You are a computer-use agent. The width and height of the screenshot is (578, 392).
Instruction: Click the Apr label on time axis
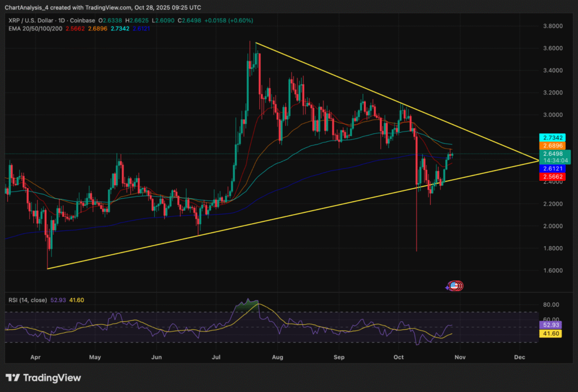click(x=36, y=357)
